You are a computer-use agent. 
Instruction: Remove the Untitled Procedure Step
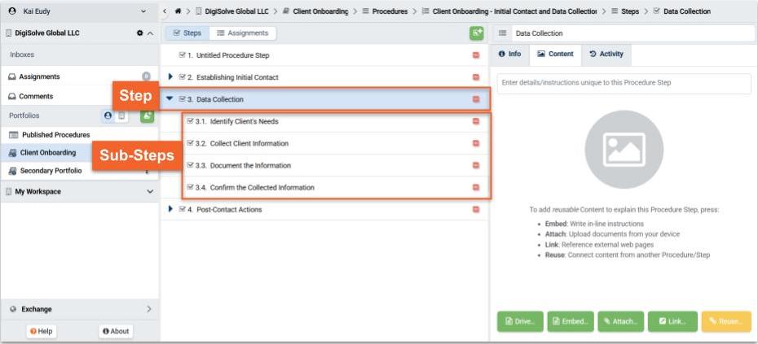[476, 55]
